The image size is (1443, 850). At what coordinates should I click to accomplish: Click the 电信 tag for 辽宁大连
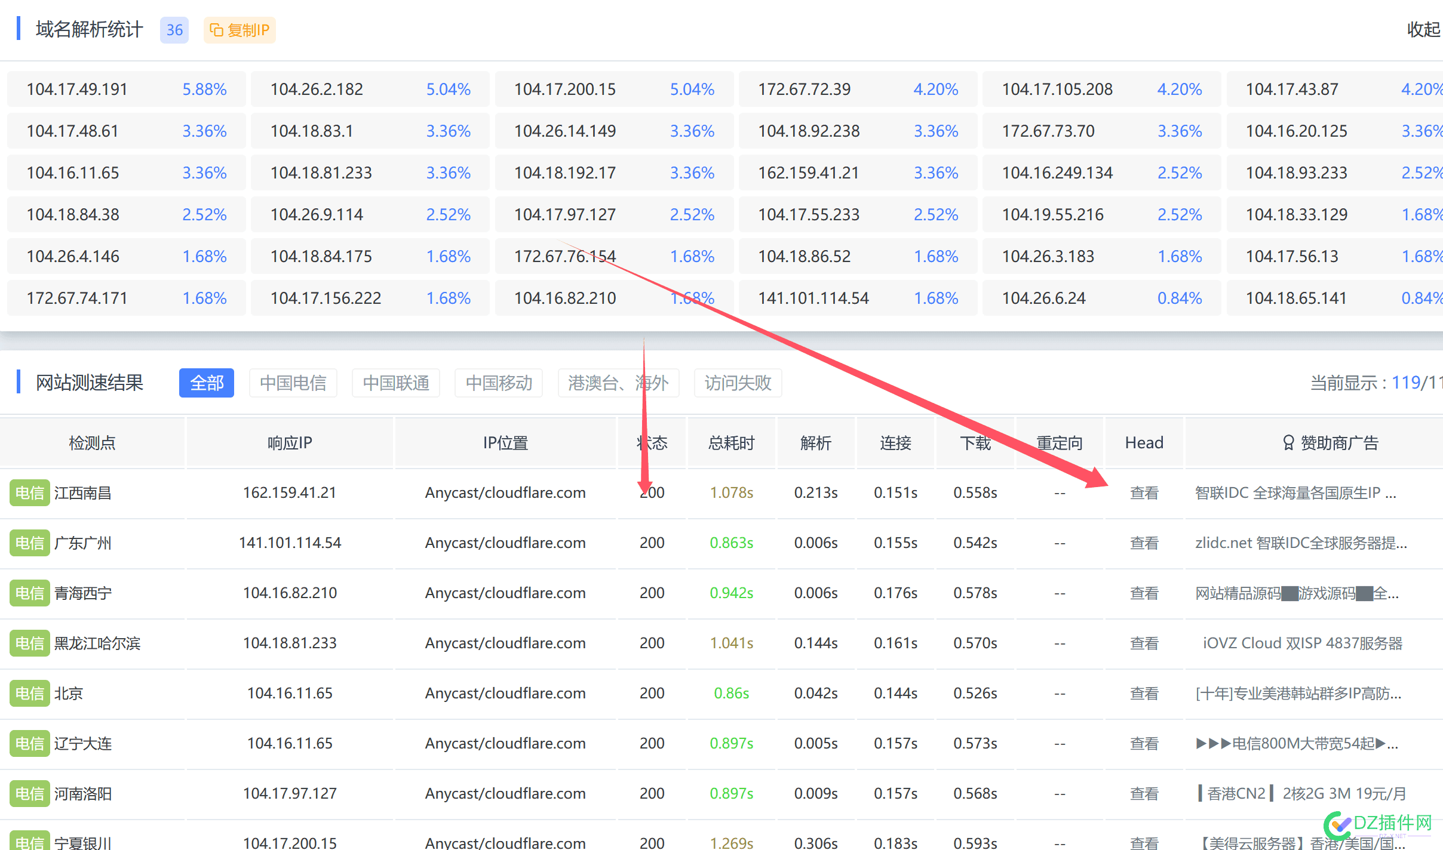pyautogui.click(x=30, y=744)
